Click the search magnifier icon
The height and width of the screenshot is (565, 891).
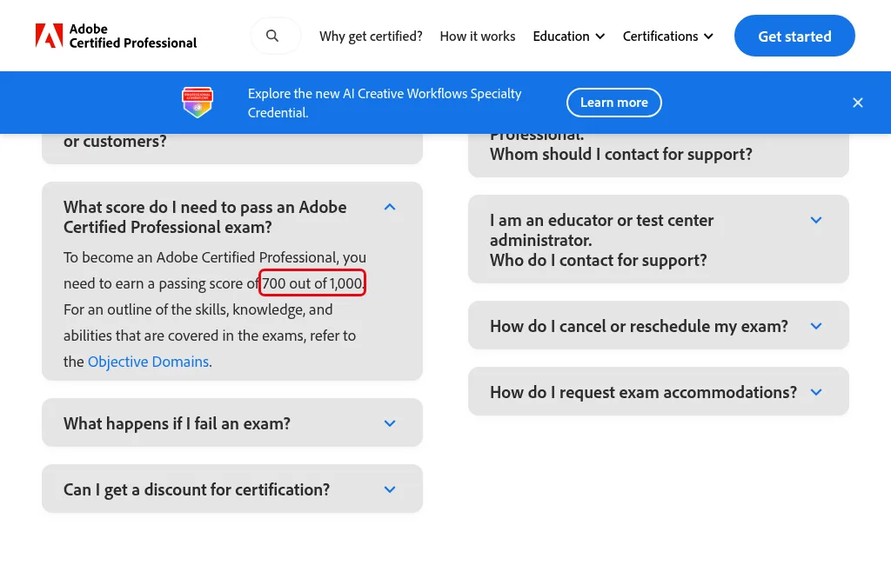coord(272,36)
